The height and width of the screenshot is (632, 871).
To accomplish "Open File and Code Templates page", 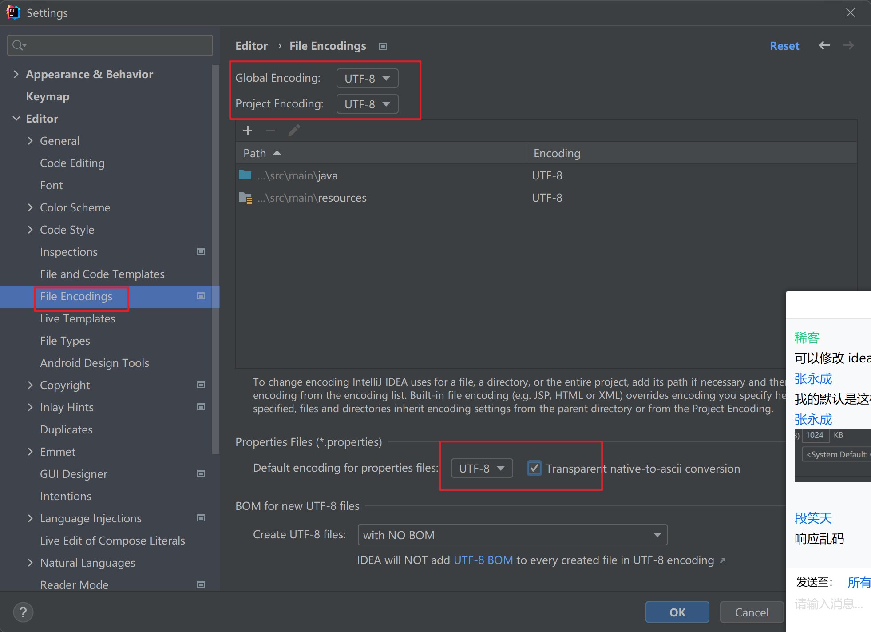I will [x=102, y=274].
